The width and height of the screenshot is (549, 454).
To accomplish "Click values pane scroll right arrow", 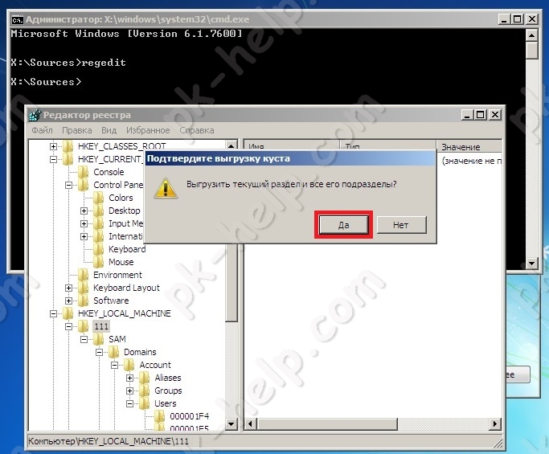I will [494, 424].
